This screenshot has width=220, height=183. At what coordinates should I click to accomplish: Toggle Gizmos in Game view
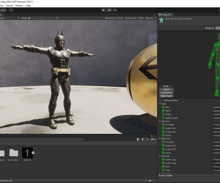(149, 18)
